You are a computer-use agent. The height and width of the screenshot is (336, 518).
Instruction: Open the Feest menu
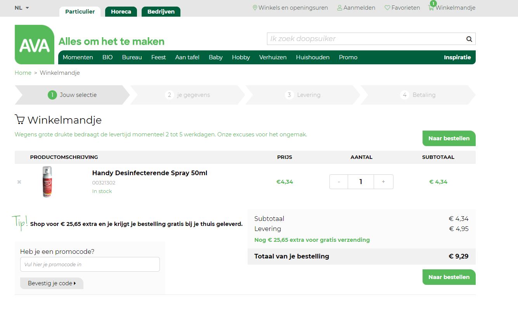click(158, 57)
